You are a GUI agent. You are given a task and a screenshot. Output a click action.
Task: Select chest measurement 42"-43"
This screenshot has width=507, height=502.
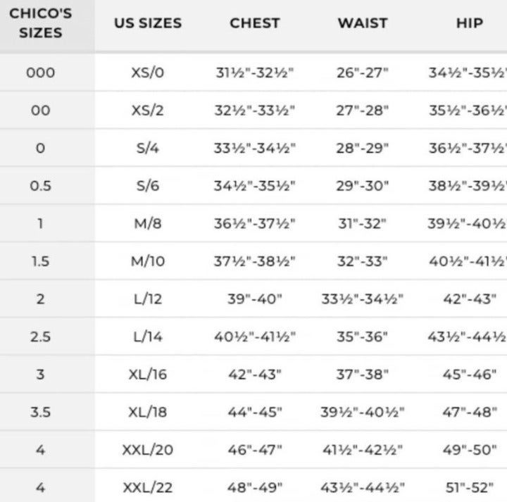[x=254, y=375]
